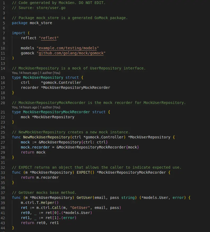Click "return ret0, ret1" statement on line 43
The width and height of the screenshot is (210, 232).
click(40, 223)
